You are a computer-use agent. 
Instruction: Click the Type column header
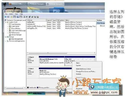click(54, 20)
